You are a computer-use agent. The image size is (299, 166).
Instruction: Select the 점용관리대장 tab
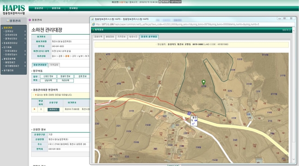[x=40, y=65]
